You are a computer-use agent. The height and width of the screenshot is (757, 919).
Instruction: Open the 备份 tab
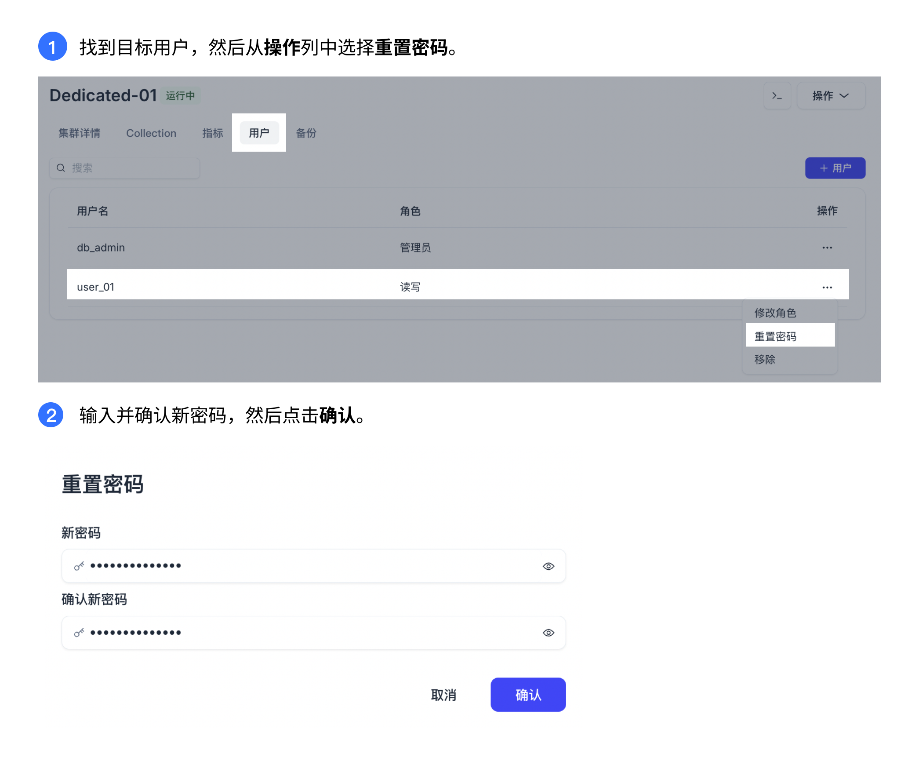click(306, 133)
